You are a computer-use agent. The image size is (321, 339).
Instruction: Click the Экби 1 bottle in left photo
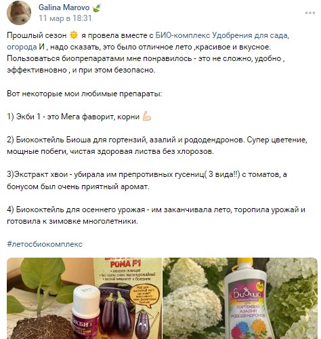86,313
